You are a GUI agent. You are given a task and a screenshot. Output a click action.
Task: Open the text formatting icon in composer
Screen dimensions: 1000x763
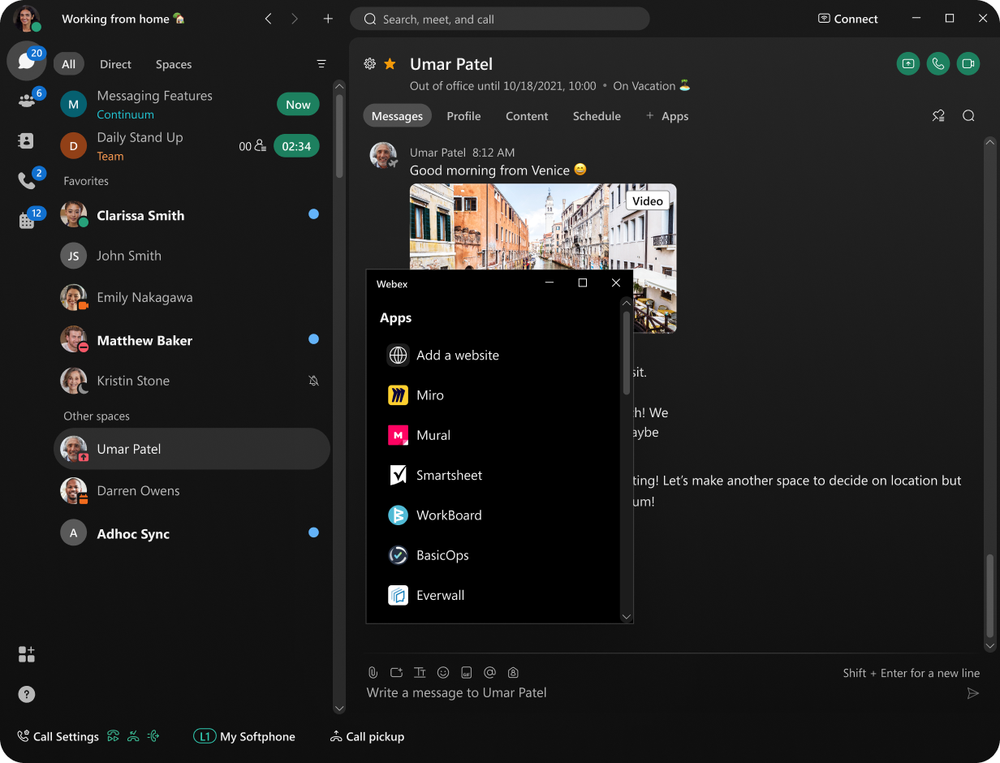[420, 672]
